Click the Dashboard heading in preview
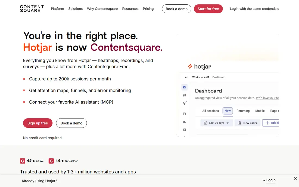Screen dimensions: 299x187 pyautogui.click(x=208, y=91)
